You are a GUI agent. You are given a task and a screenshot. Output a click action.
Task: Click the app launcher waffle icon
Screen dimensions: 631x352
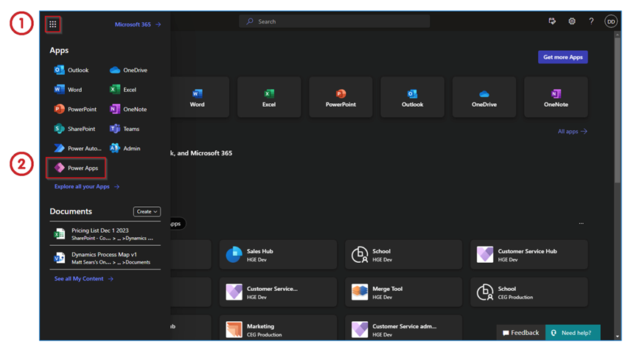52,24
